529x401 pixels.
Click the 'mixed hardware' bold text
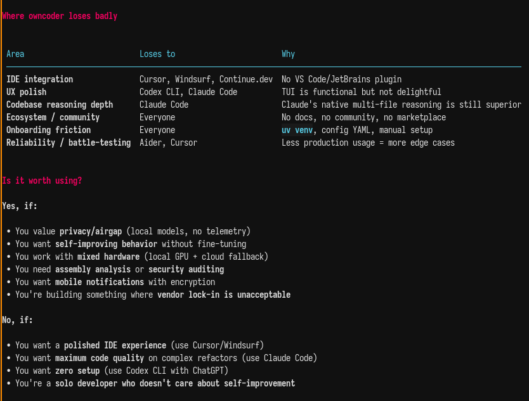[x=108, y=257]
